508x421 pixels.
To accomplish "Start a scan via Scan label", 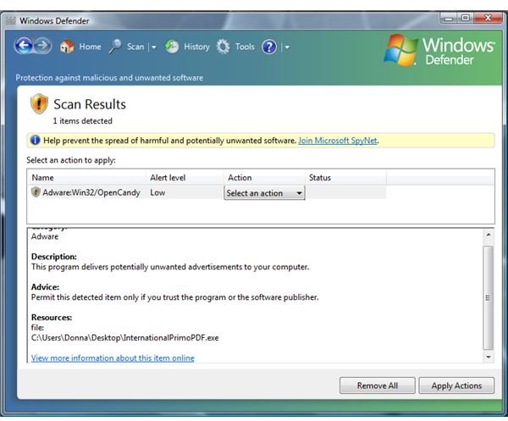I will pyautogui.click(x=135, y=47).
